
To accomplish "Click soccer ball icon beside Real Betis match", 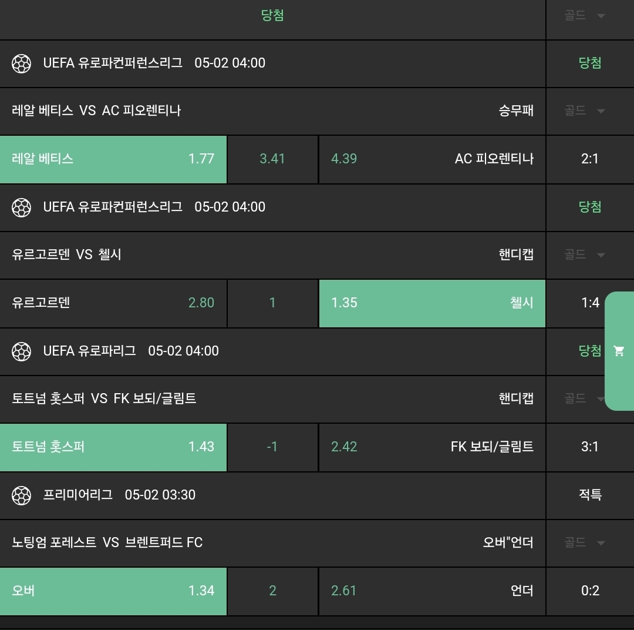I will click(x=22, y=63).
